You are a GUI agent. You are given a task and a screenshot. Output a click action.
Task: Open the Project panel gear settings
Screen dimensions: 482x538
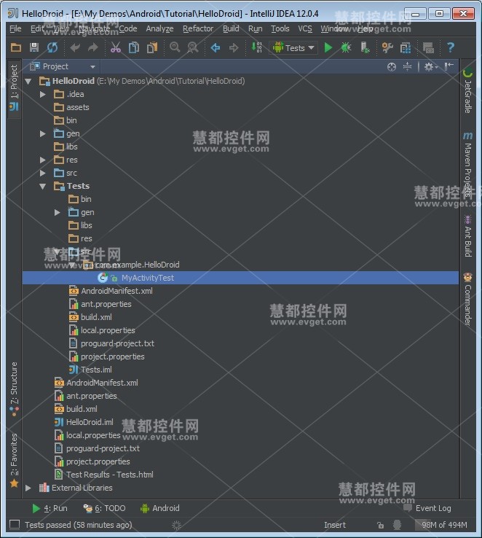coord(430,66)
